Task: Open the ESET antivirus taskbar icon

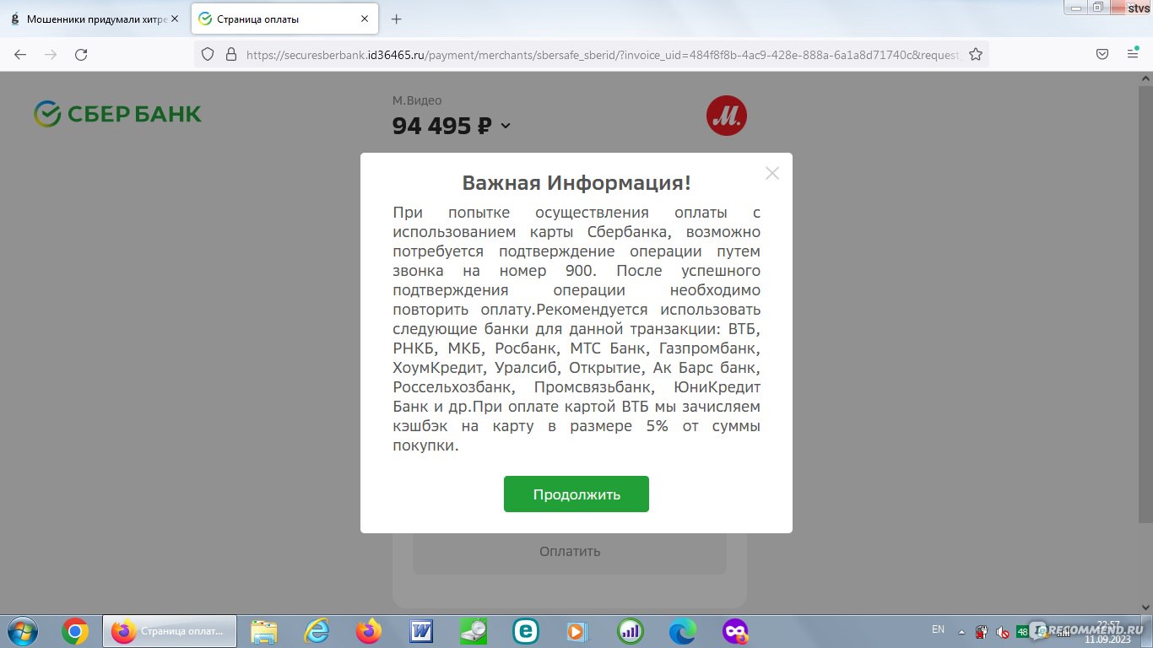Action: (x=526, y=631)
